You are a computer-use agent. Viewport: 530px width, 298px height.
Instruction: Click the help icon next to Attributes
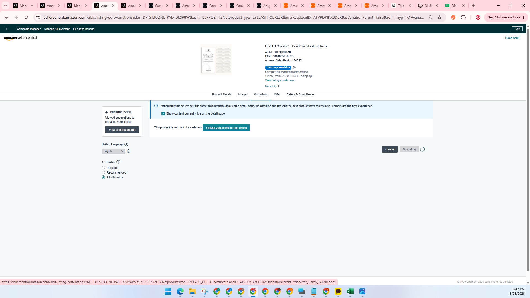pyautogui.click(x=118, y=162)
